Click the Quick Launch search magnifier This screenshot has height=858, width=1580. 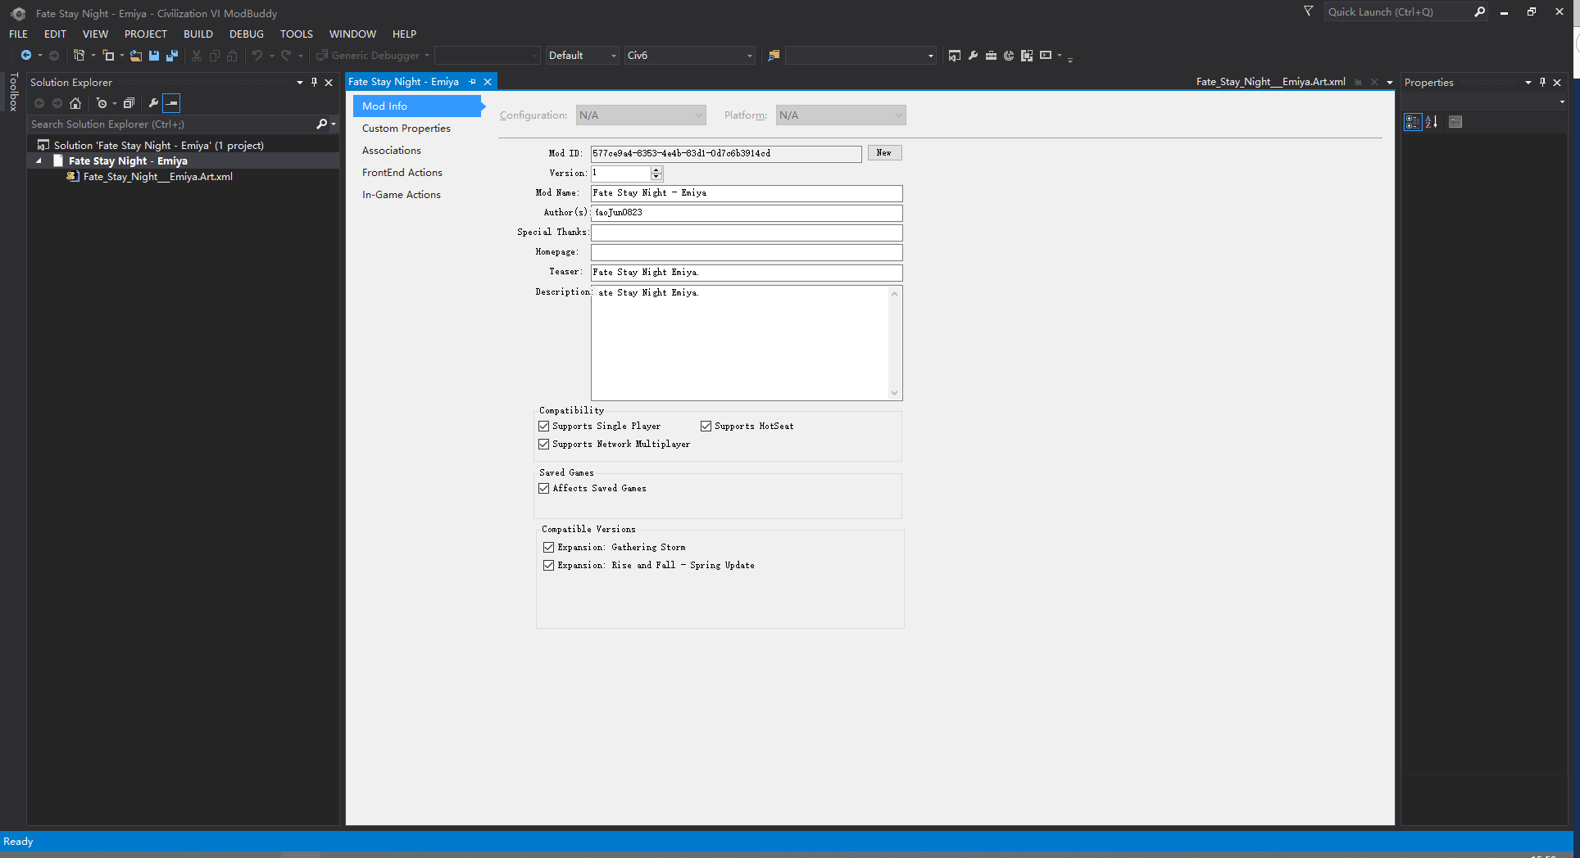pyautogui.click(x=1479, y=11)
